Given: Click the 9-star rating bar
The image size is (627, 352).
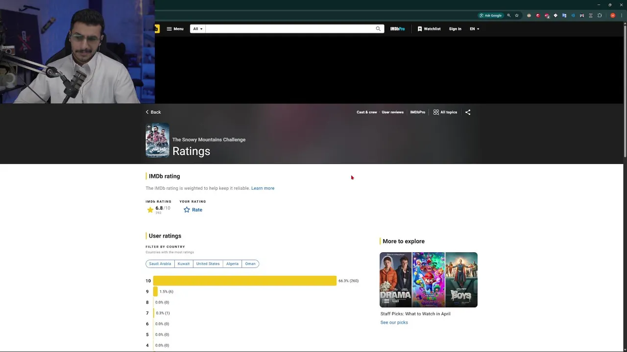Looking at the screenshot, I should click(x=155, y=291).
